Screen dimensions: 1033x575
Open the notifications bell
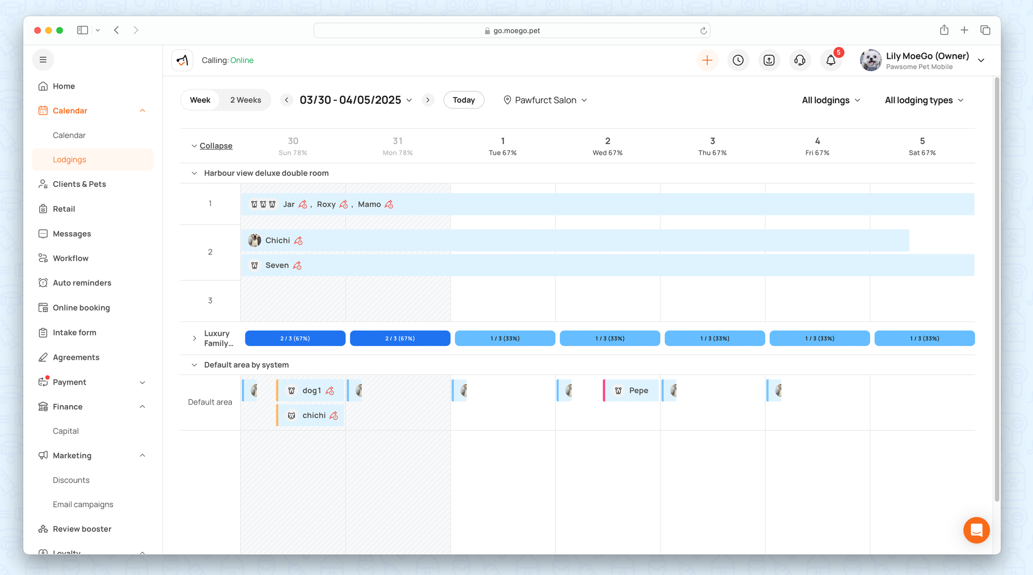[831, 60]
